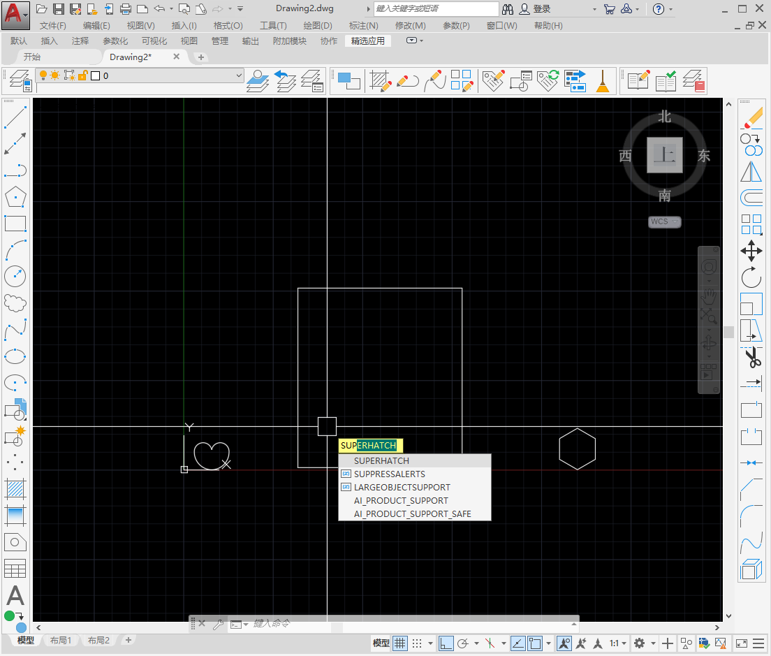Screen dimensions: 771x656
Task: Click the 北 compass direction
Action: [664, 117]
